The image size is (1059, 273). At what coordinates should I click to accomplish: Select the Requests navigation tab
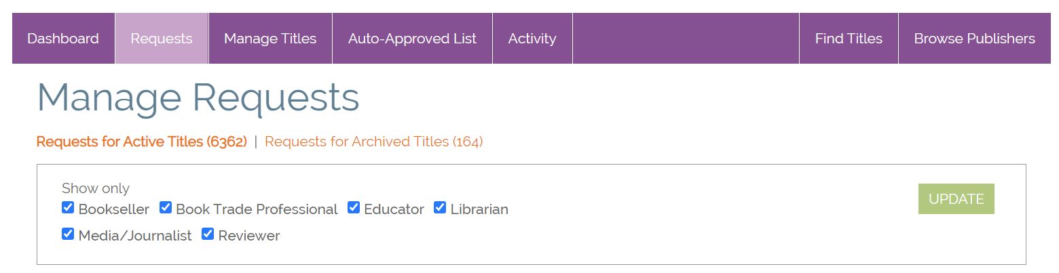[x=162, y=39]
